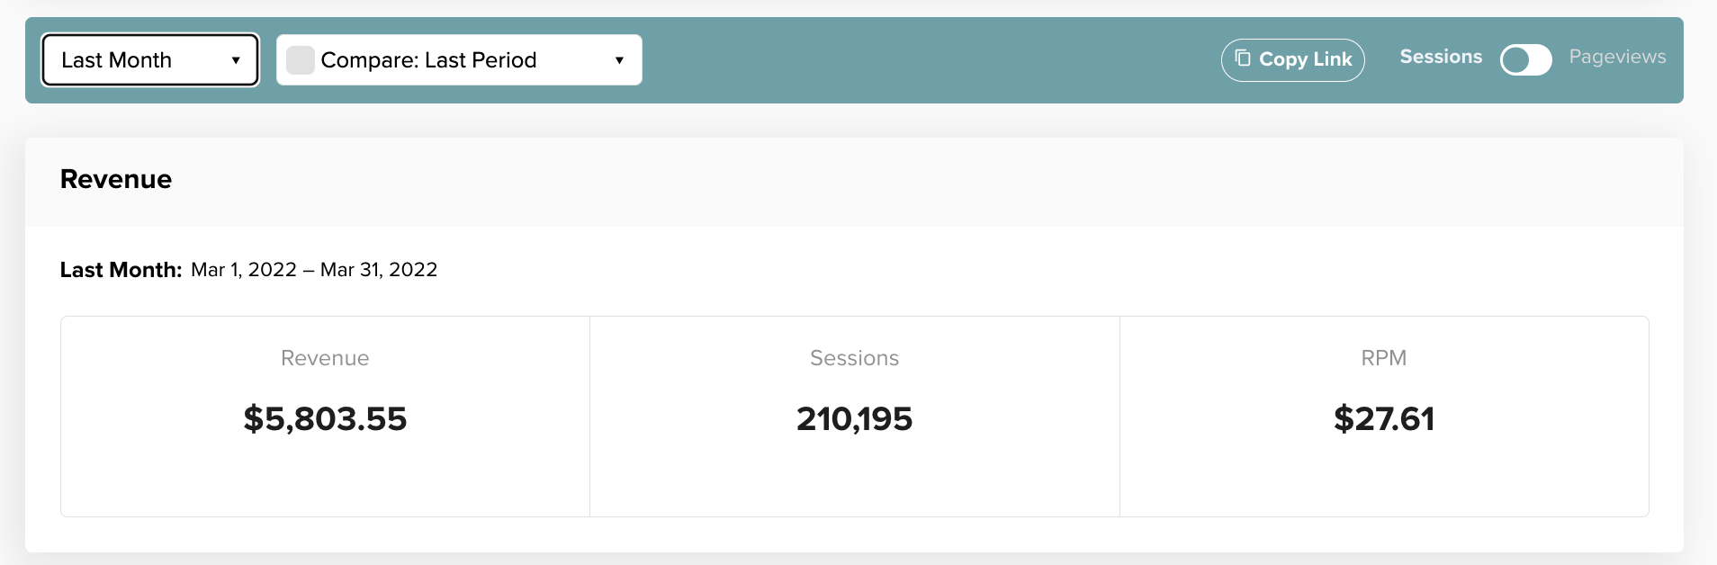Click the Last Month bold label
The height and width of the screenshot is (565, 1717).
pyautogui.click(x=121, y=270)
